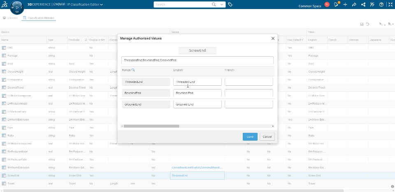Click the grid Save disk icon
This screenshot has height=192, width=395.
tap(362, 24)
